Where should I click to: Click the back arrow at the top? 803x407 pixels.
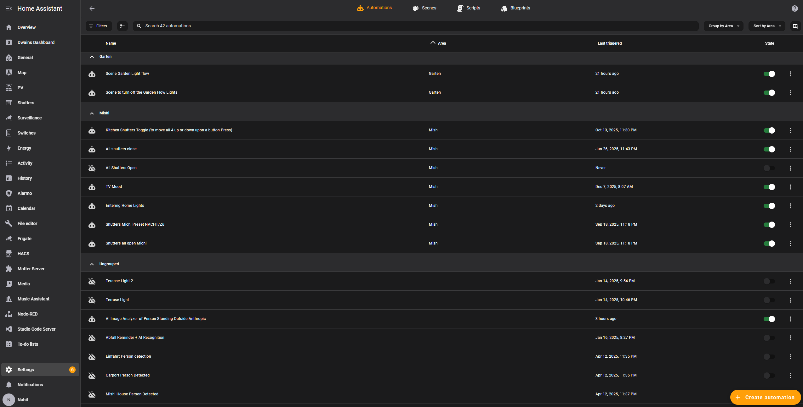click(x=92, y=8)
